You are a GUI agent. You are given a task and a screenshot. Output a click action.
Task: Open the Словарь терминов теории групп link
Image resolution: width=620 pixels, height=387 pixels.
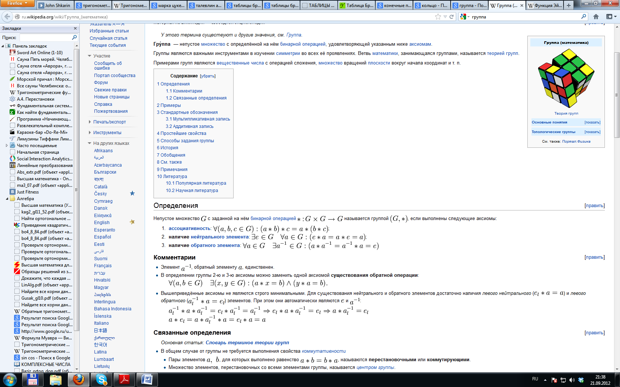247,343
